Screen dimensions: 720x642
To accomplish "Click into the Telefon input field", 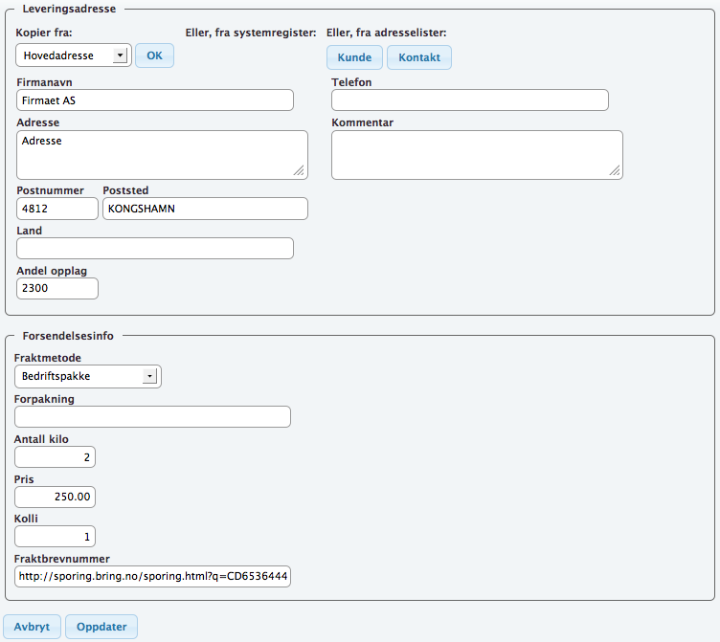I will (469, 100).
